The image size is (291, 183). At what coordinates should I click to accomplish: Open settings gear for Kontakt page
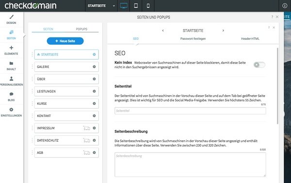point(94,116)
